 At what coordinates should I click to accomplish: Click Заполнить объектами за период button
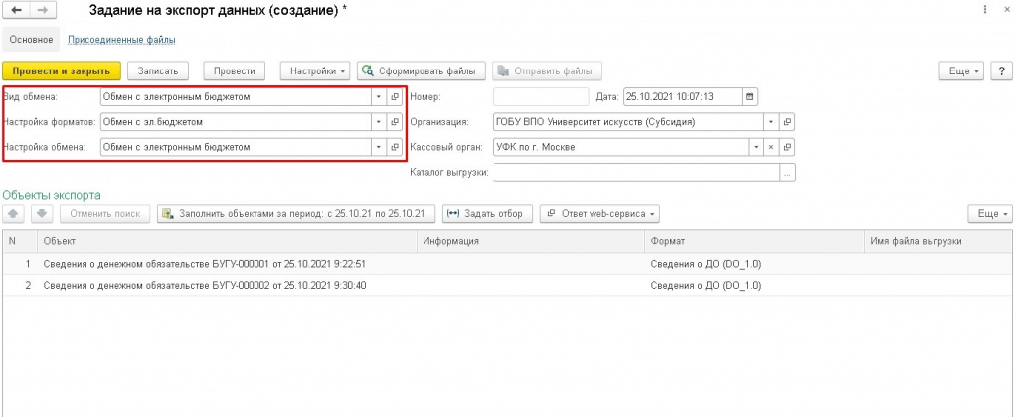(x=296, y=214)
